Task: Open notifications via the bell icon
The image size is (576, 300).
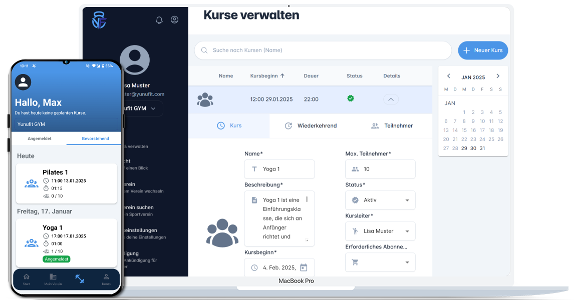Action: [x=159, y=19]
